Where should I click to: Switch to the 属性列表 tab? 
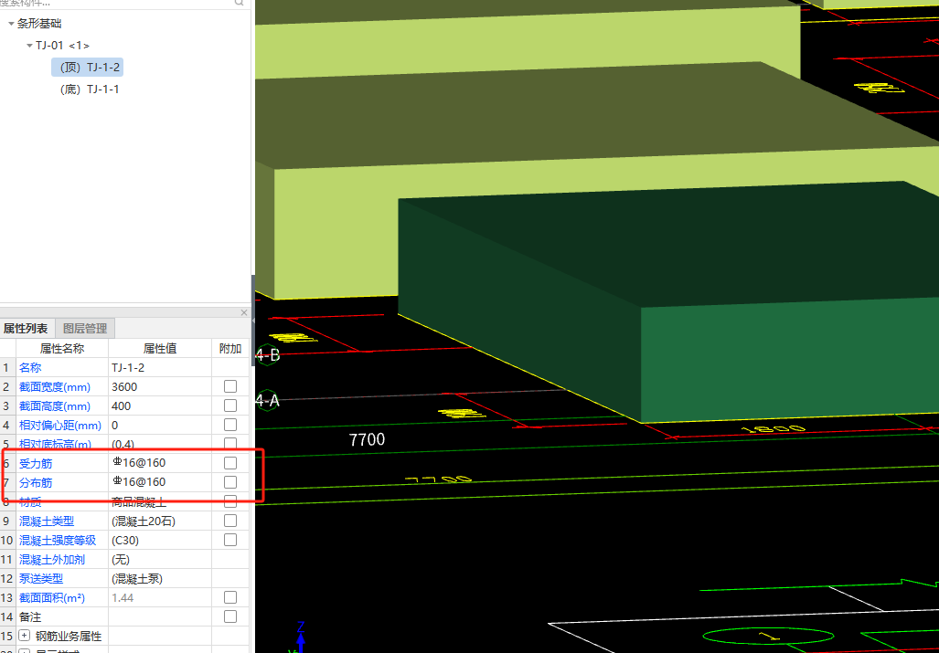click(26, 328)
